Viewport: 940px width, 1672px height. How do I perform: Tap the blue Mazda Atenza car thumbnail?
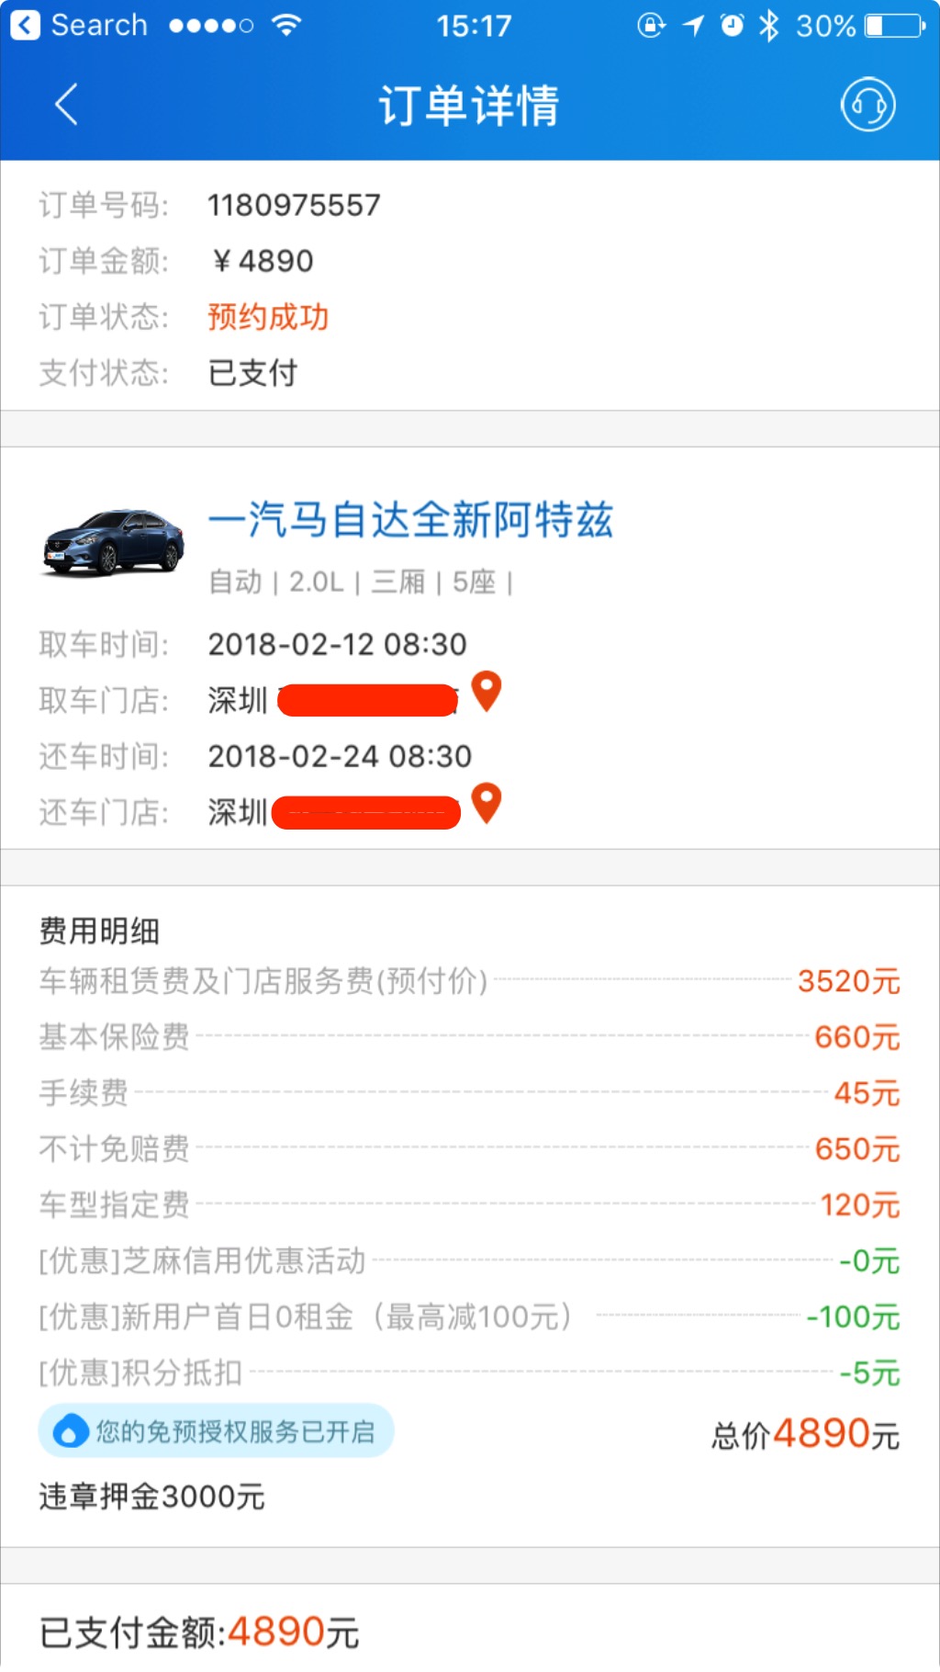[113, 543]
